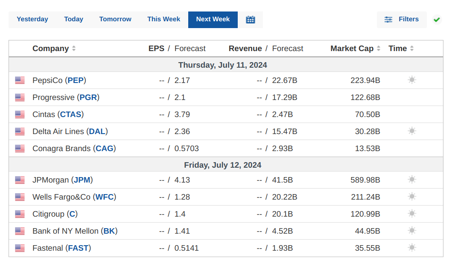
Task: Click Wells Fargo revenue forecast 20.22B
Action: tap(285, 197)
